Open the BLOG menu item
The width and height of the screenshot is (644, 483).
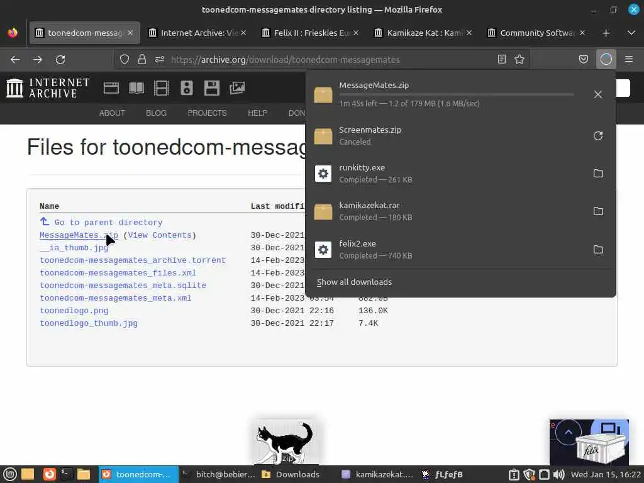click(156, 113)
